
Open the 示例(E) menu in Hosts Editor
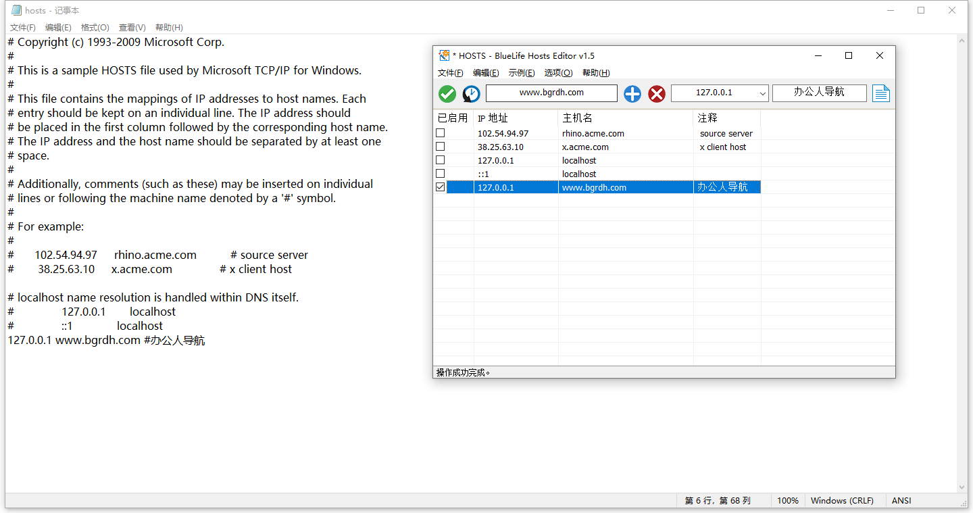tap(521, 73)
